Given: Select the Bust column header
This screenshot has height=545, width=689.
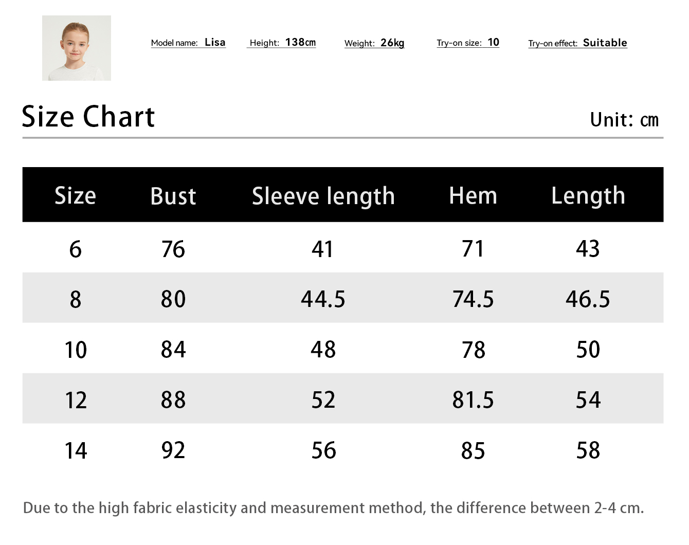Looking at the screenshot, I should coord(173,196).
